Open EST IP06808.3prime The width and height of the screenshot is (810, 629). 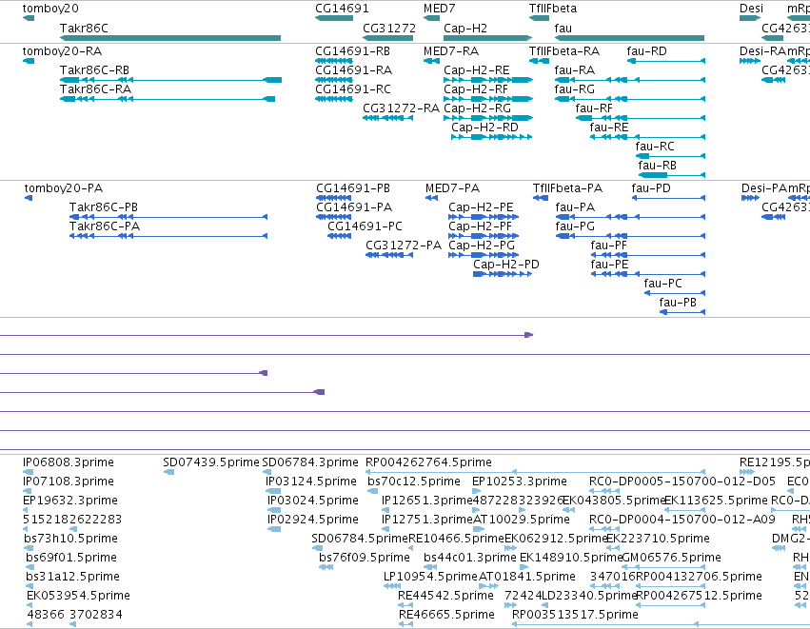69,462
